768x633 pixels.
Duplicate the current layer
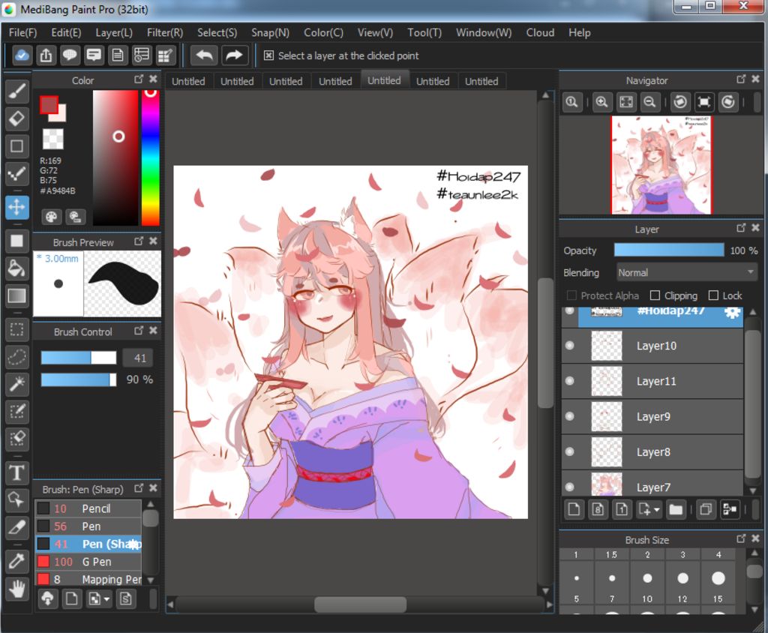706,509
